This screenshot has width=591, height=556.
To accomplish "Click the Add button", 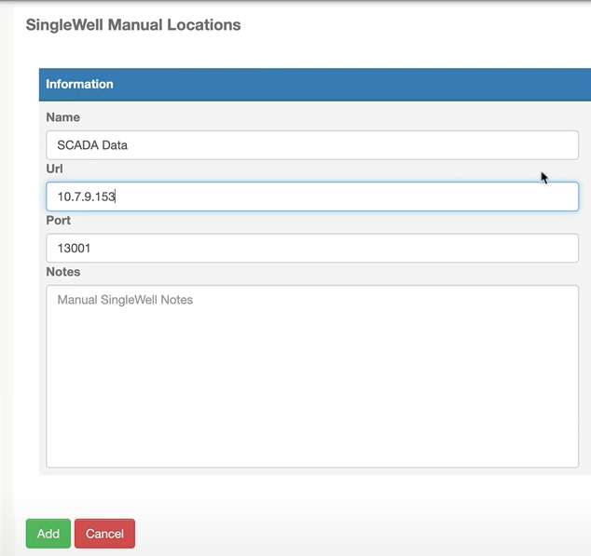I will (x=48, y=534).
